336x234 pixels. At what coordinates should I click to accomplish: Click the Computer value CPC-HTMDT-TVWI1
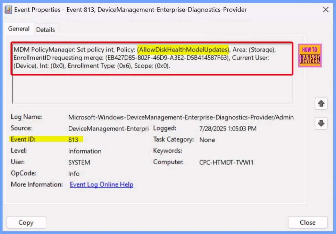[226, 162]
